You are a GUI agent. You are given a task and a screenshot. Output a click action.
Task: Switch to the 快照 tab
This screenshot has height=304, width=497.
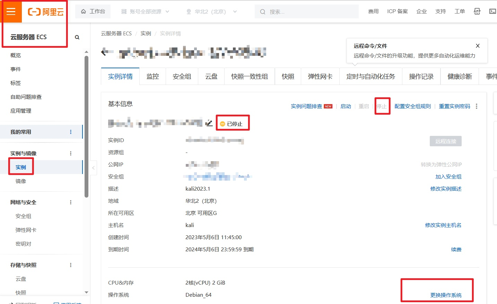tap(288, 77)
